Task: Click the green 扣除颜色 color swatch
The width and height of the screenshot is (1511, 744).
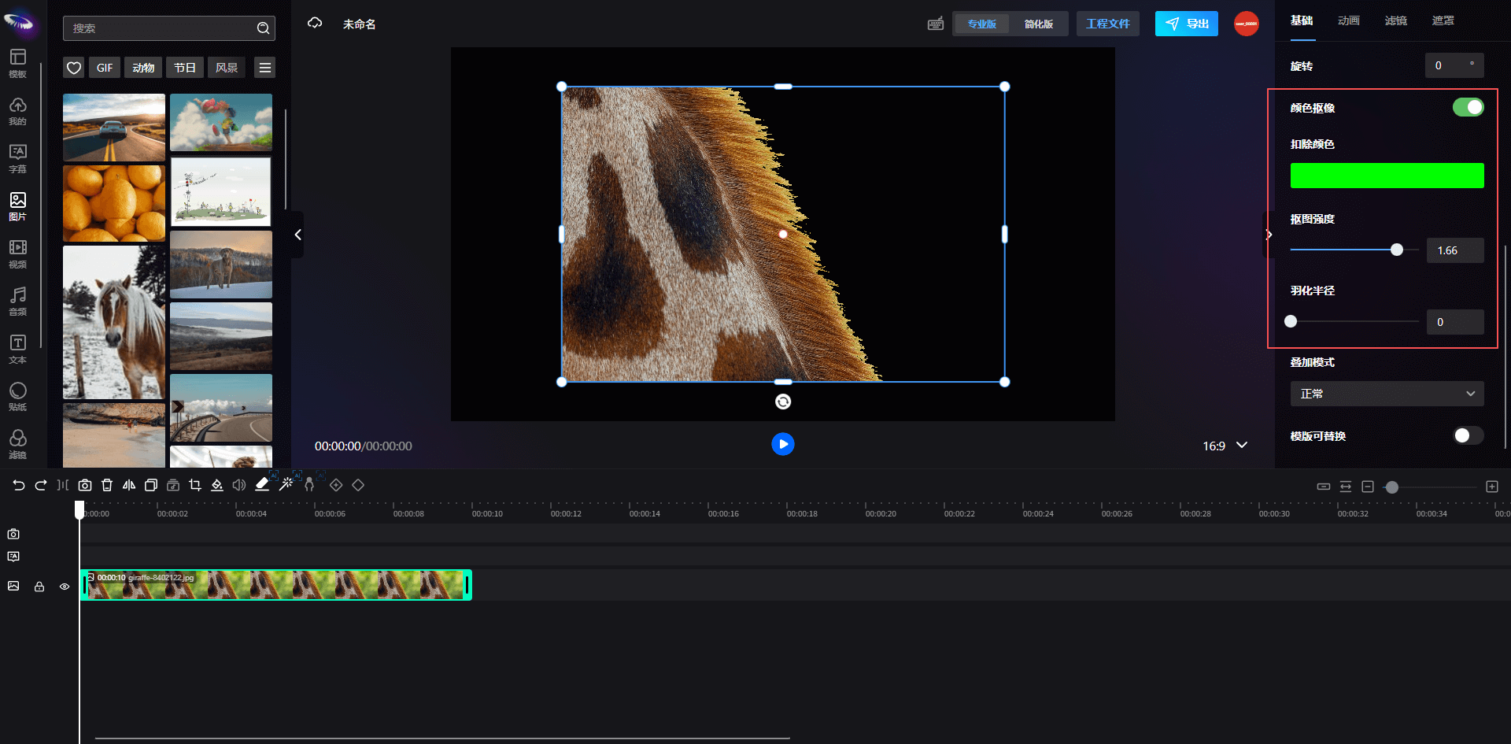Action: (1387, 176)
